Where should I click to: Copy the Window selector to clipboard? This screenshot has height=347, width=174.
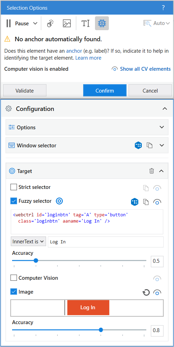point(150,145)
